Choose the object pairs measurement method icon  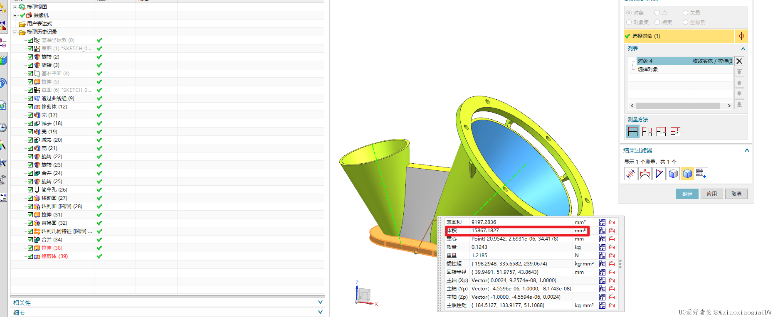tap(647, 131)
